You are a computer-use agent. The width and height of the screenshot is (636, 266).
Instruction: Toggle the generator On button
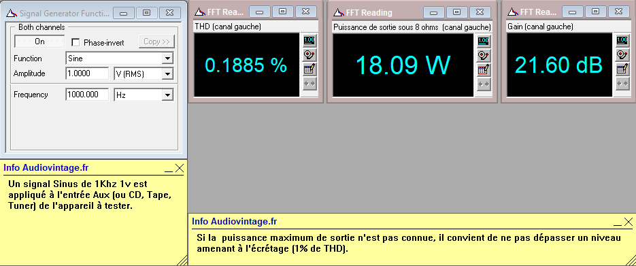tap(39, 41)
